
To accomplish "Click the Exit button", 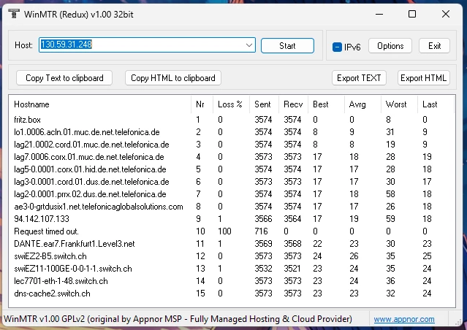I will (434, 46).
